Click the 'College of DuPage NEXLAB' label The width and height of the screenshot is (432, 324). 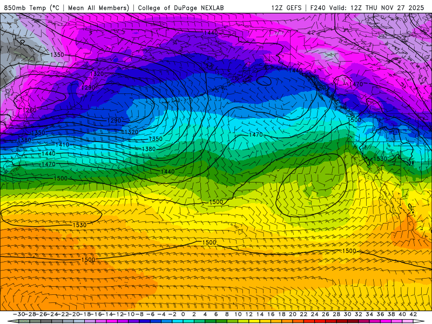181,8
